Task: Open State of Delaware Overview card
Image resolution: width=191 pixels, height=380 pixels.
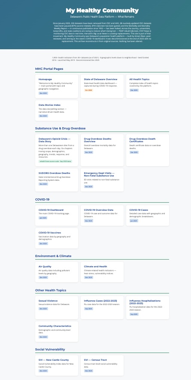Action: 102,86
